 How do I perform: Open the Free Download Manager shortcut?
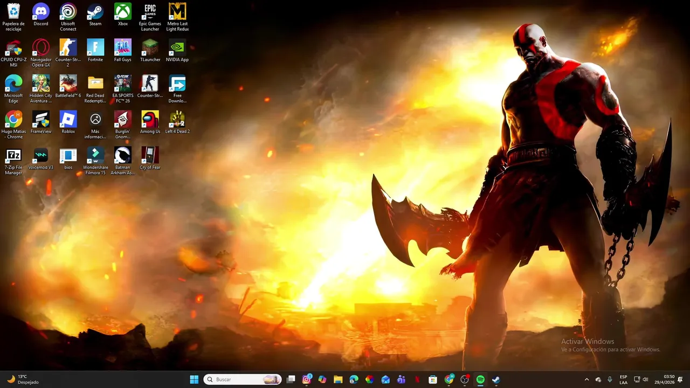tap(177, 89)
